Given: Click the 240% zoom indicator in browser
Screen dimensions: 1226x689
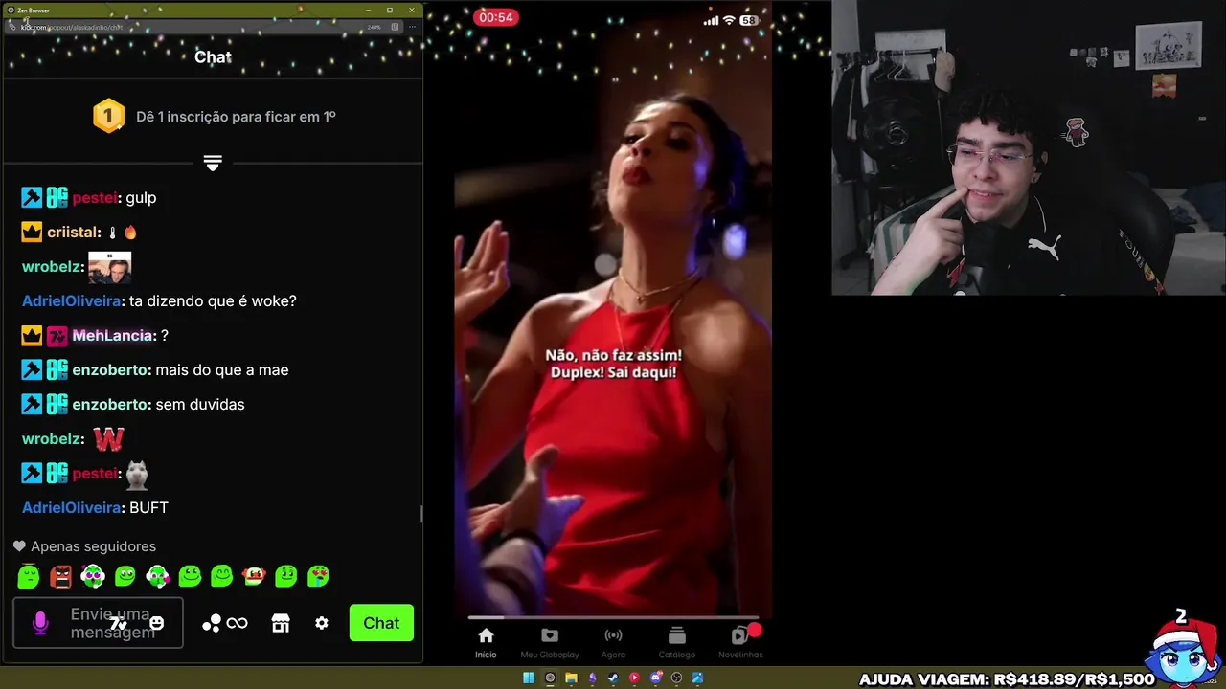Looking at the screenshot, I should click(x=375, y=27).
